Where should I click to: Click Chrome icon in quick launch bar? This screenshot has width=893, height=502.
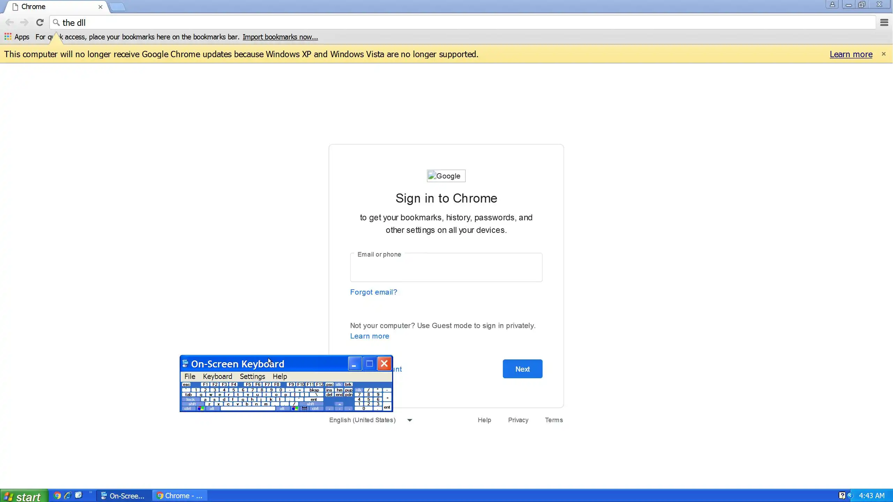pos(58,495)
